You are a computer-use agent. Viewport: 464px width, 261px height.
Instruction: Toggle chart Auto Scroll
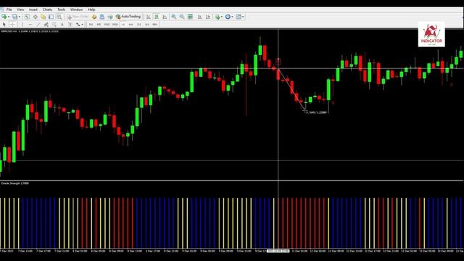coord(200,17)
